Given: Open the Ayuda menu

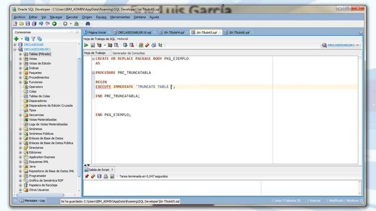Looking at the screenshot, I should point(154,17).
